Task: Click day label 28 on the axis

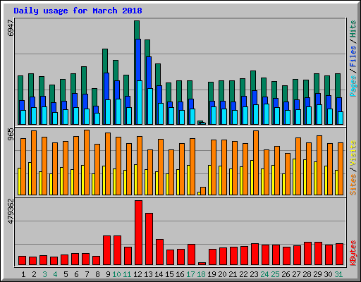Action: click(307, 274)
